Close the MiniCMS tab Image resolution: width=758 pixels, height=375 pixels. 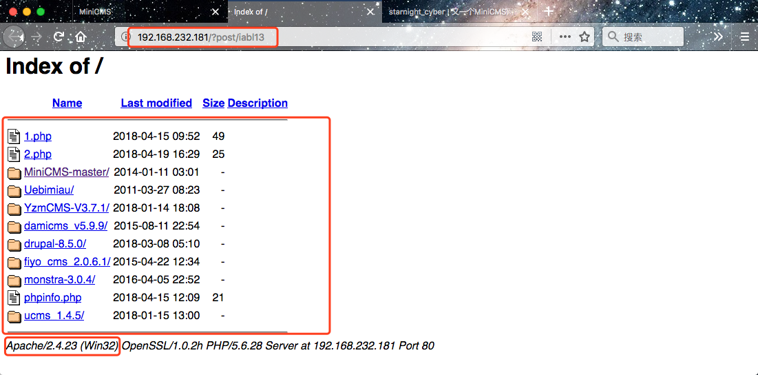pyautogui.click(x=215, y=12)
